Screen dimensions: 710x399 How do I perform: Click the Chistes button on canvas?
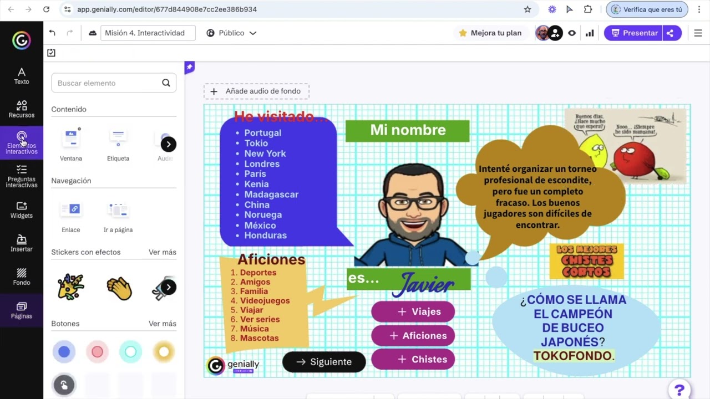tap(413, 359)
